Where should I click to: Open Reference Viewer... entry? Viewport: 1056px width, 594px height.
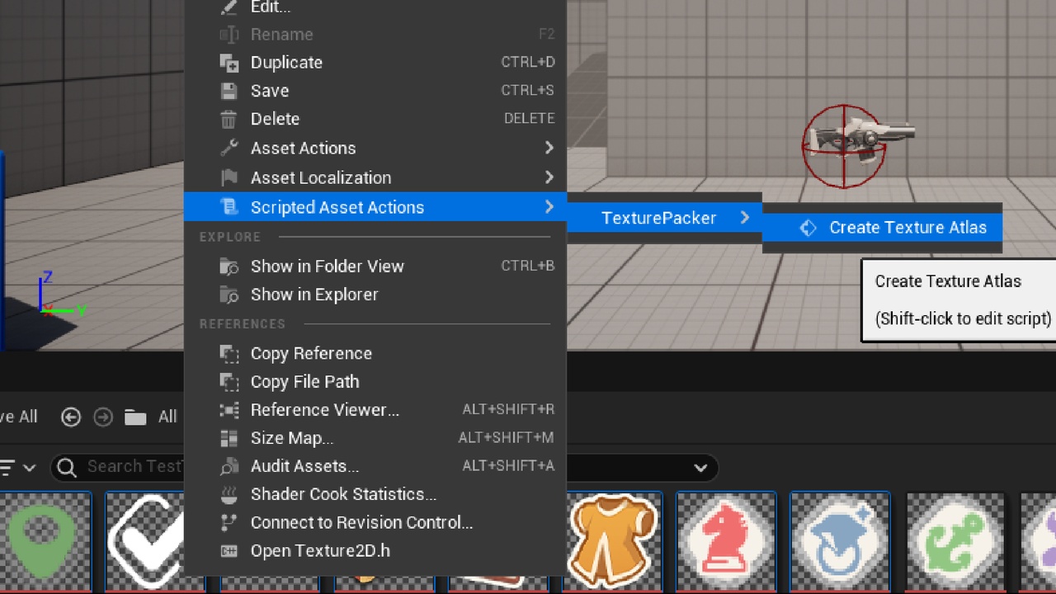[x=375, y=410]
